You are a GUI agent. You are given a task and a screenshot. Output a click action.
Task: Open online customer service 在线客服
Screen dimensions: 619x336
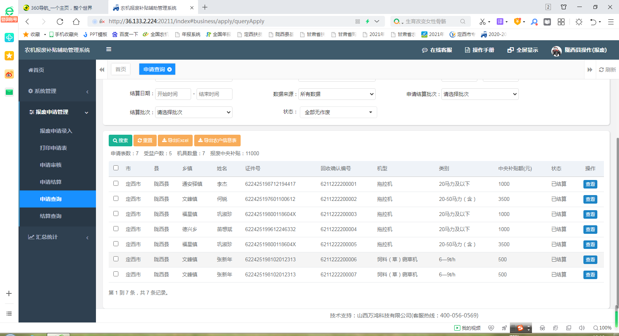[x=437, y=50]
